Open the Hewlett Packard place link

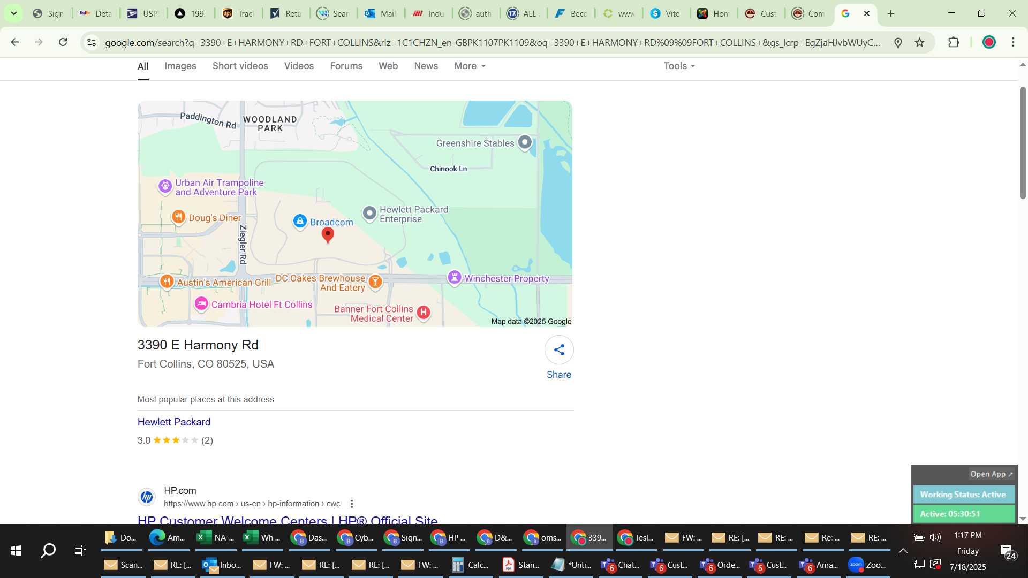174,422
